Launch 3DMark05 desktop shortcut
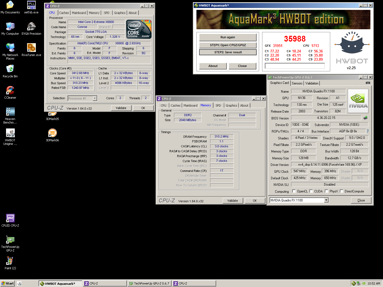This screenshot has height=287, width=383. [52, 116]
